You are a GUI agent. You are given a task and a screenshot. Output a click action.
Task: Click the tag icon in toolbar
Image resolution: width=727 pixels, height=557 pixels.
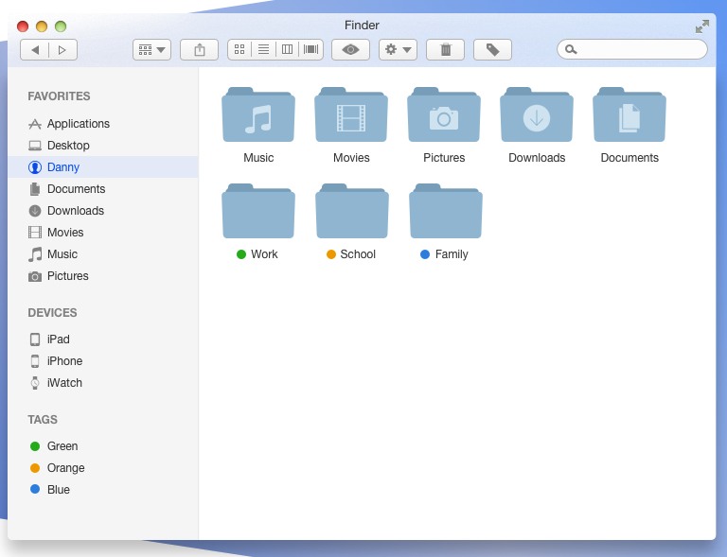point(492,49)
